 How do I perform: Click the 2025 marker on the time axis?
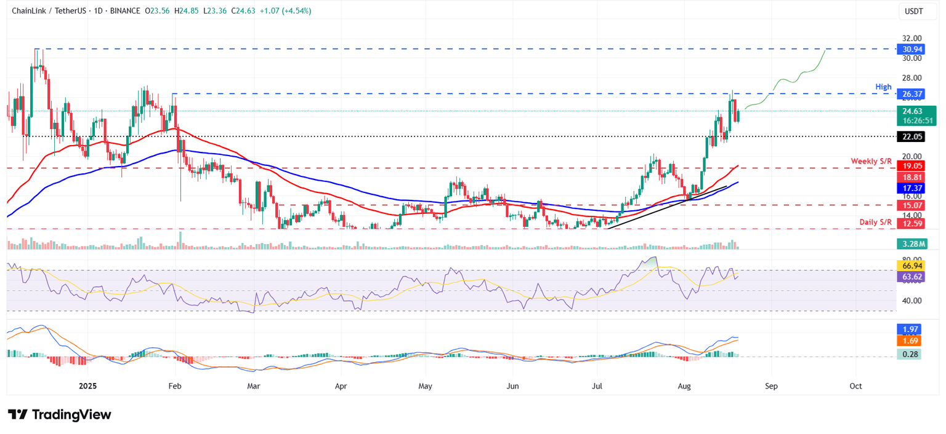pos(87,386)
